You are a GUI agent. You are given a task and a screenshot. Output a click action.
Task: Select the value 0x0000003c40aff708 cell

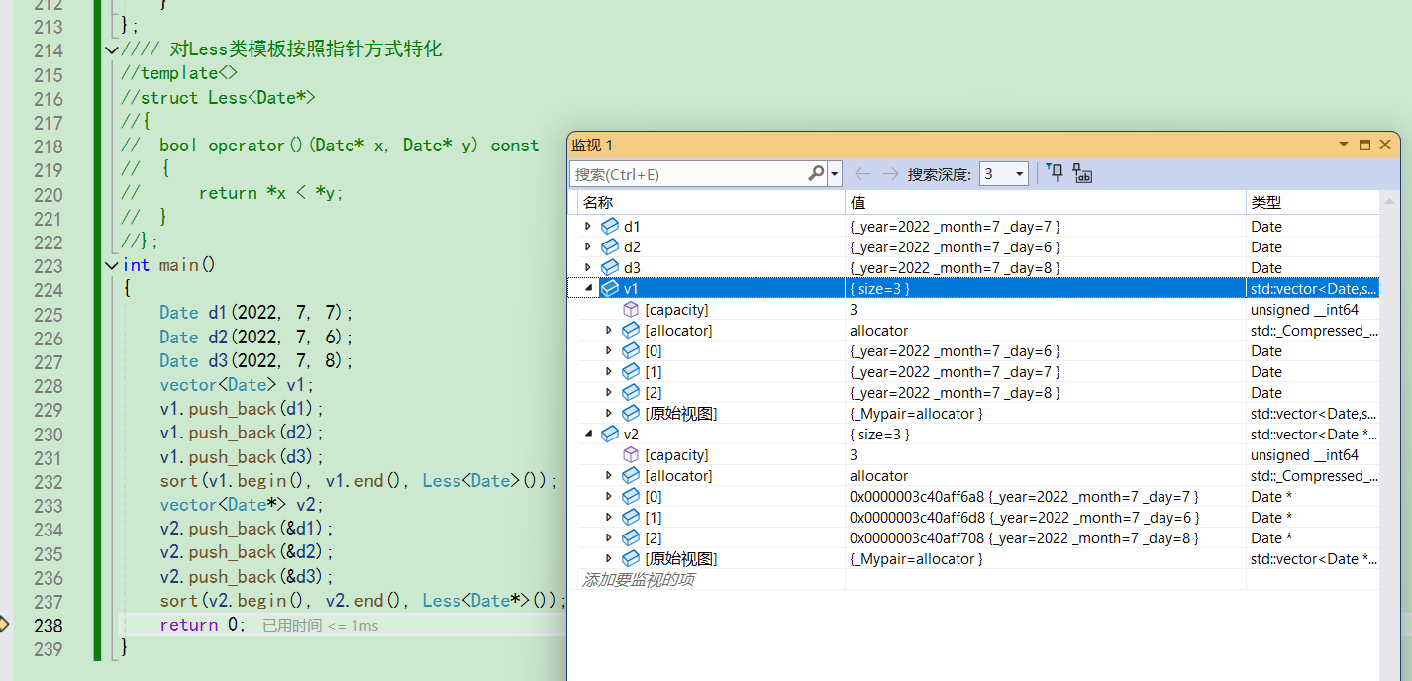point(1045,537)
